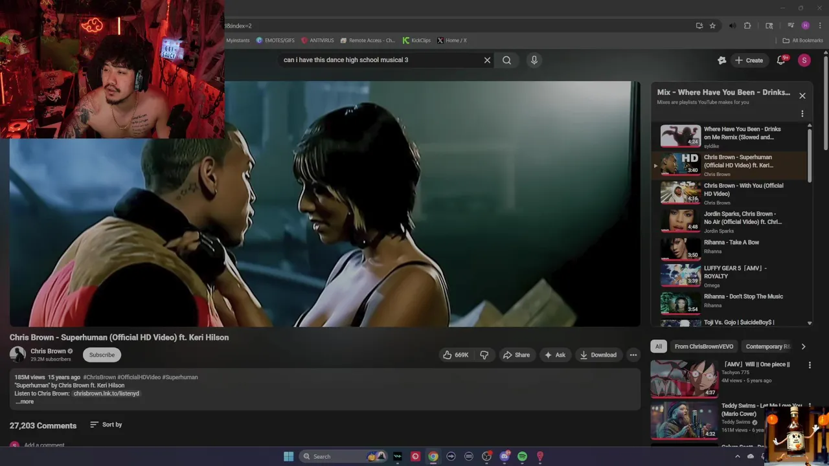Image resolution: width=829 pixels, height=466 pixels.
Task: Click the Add a comment field
Action: (44, 445)
